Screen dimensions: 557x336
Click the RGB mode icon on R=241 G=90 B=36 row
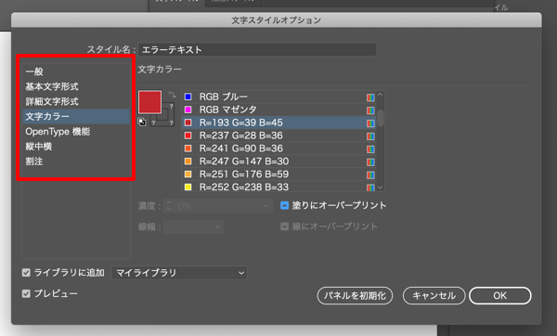point(370,149)
